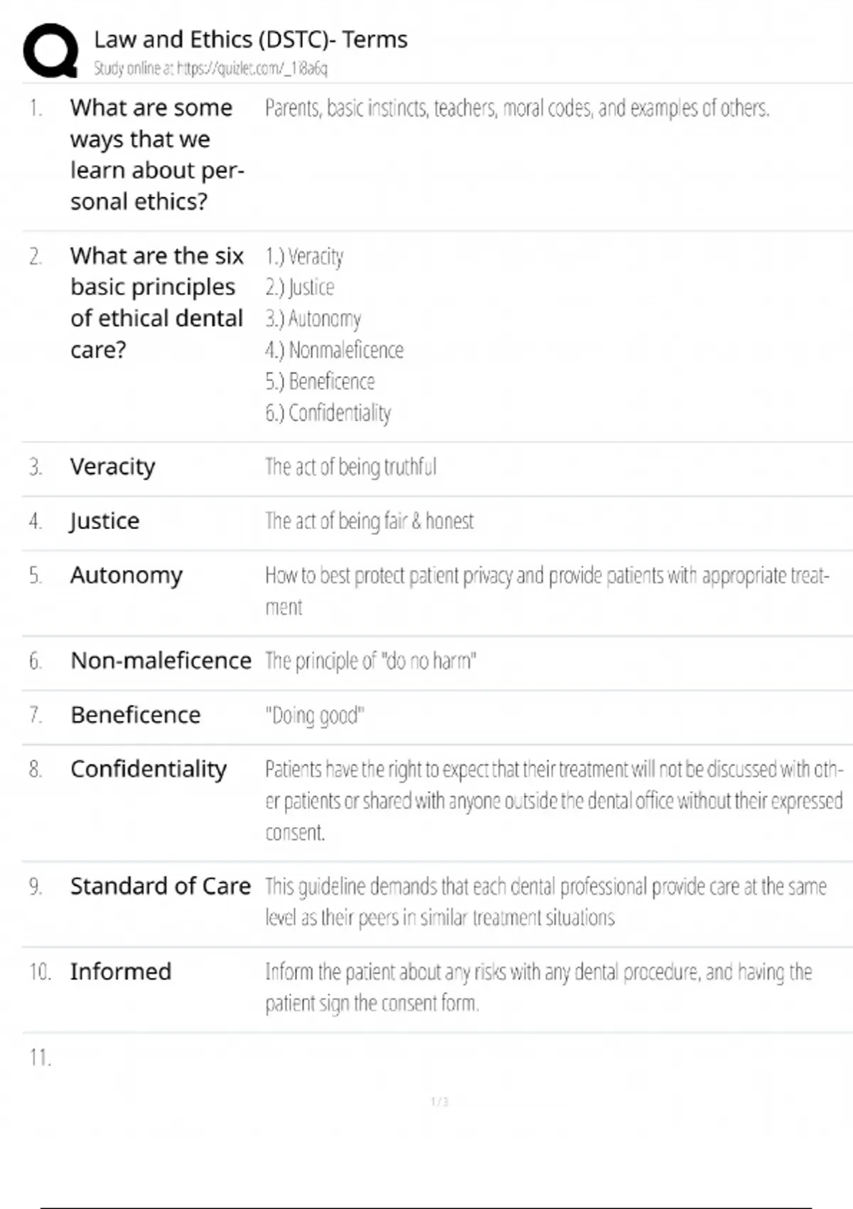Click the Standard of Care term

160,886
